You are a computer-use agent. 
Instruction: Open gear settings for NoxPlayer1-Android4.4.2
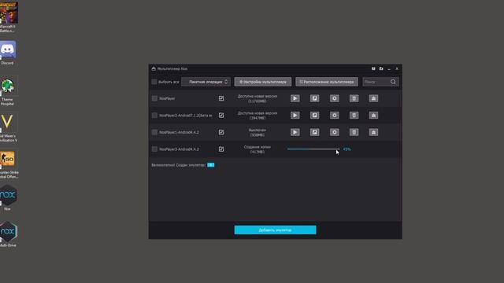334,132
